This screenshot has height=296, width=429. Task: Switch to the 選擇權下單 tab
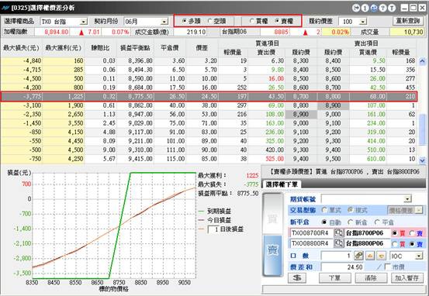point(282,184)
